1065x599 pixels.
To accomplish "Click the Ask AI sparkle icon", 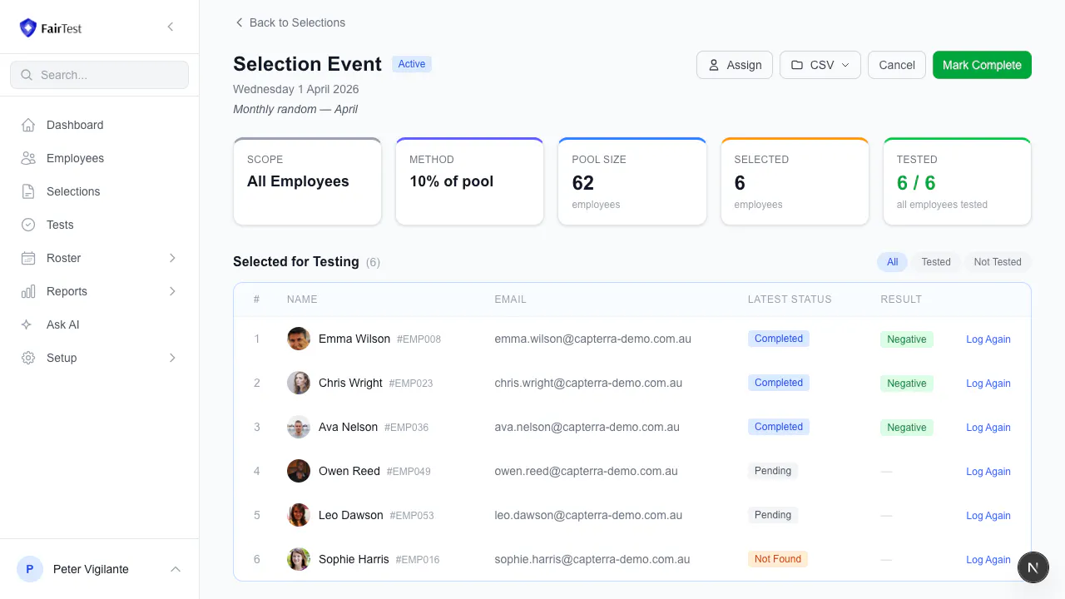I will coord(28,324).
